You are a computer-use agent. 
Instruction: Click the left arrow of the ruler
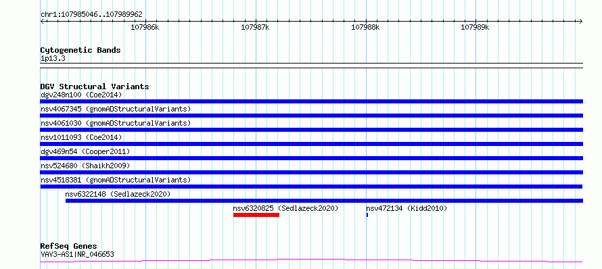(42, 22)
